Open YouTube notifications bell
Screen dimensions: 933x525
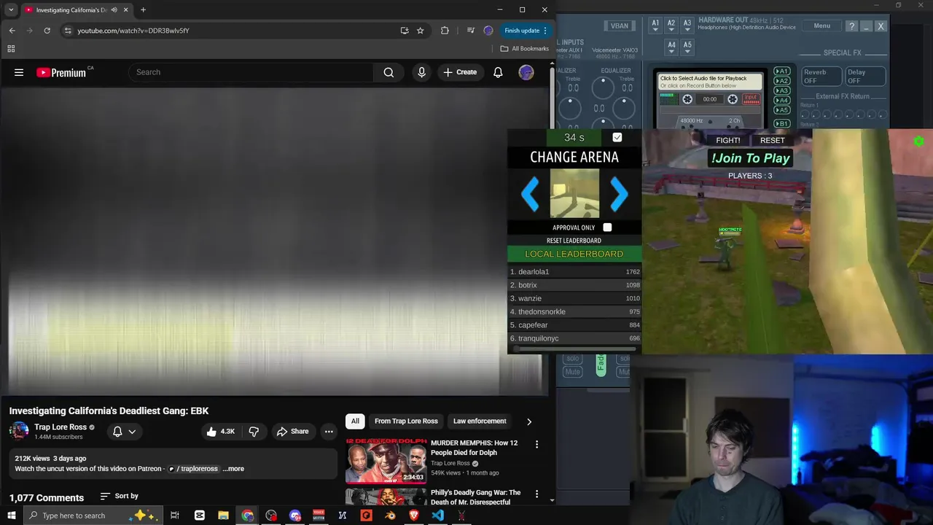(498, 72)
